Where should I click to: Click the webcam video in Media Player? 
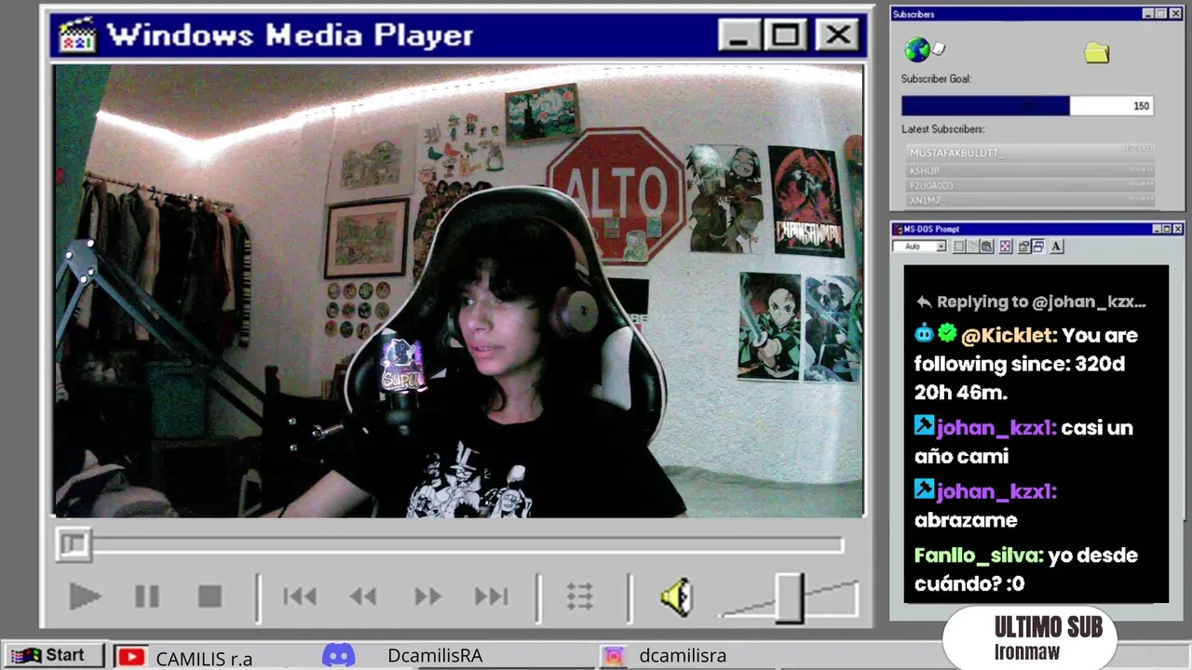tap(459, 290)
